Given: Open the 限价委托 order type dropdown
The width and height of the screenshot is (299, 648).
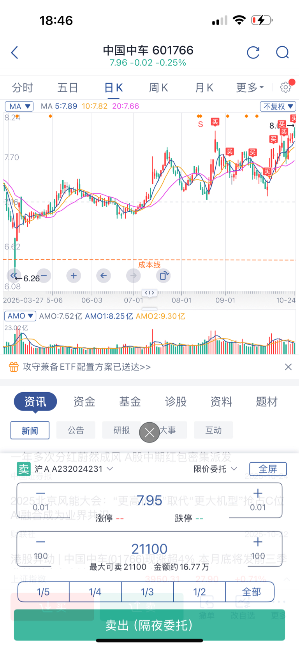Looking at the screenshot, I should click(215, 469).
